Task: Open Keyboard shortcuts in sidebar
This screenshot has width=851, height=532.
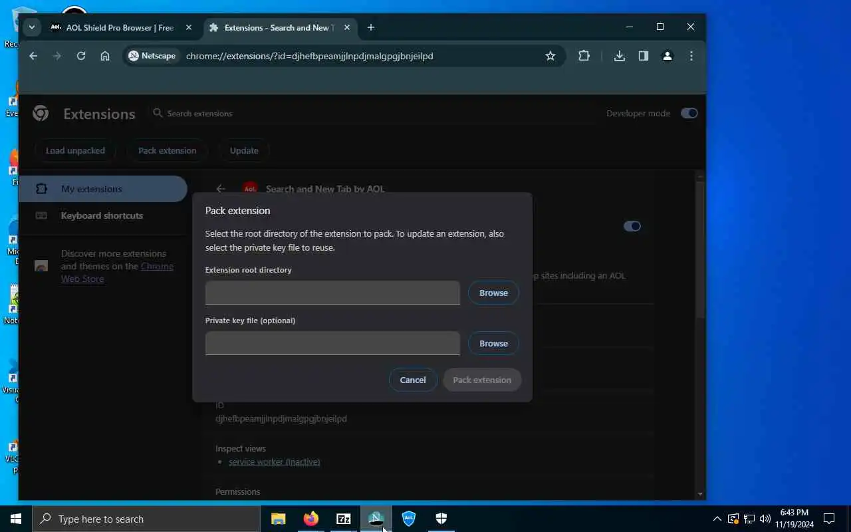Action: pos(103,215)
